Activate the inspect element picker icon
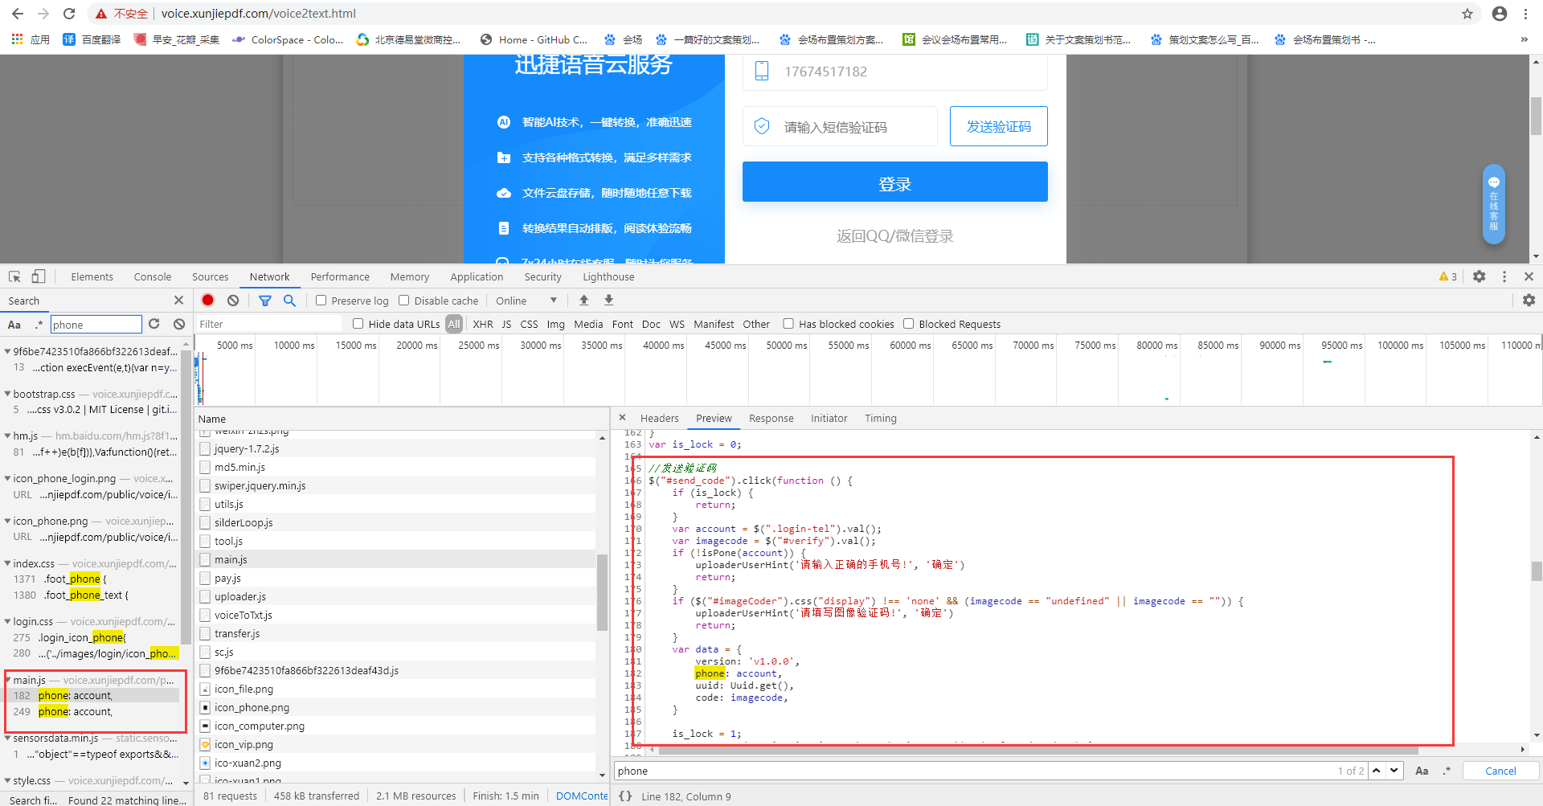Screen dimensions: 1543x806 [x=14, y=276]
